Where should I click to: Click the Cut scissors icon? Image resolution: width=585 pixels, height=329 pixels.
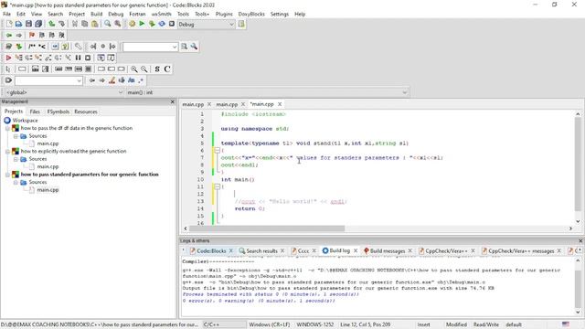pyautogui.click(x=75, y=24)
